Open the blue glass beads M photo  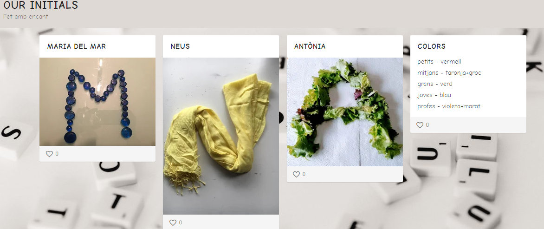pos(97,102)
